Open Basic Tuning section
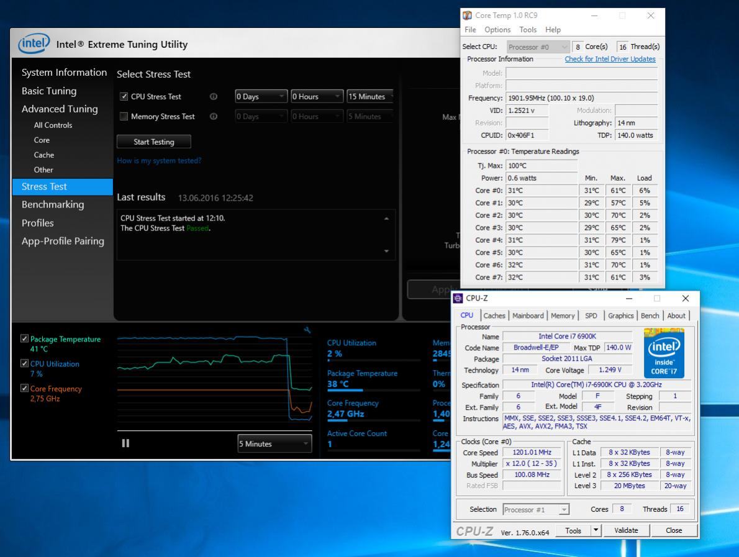Image resolution: width=739 pixels, height=557 pixels. [x=49, y=91]
